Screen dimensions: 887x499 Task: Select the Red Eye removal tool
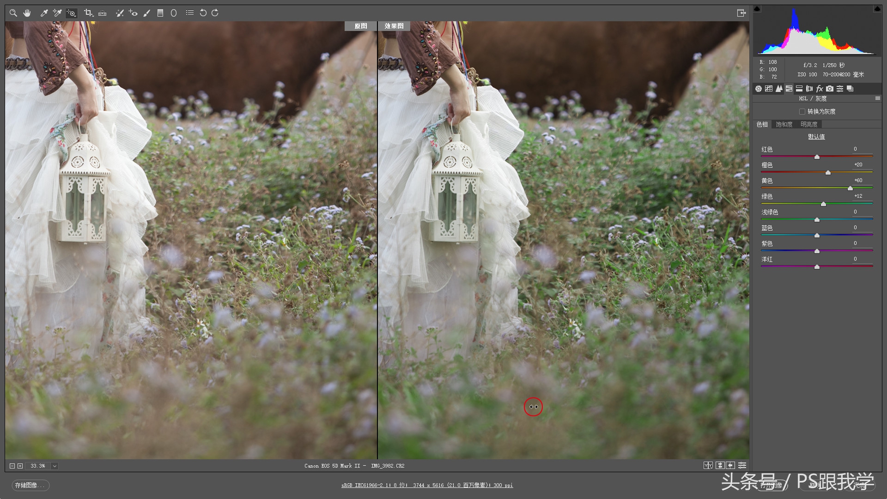click(x=133, y=13)
